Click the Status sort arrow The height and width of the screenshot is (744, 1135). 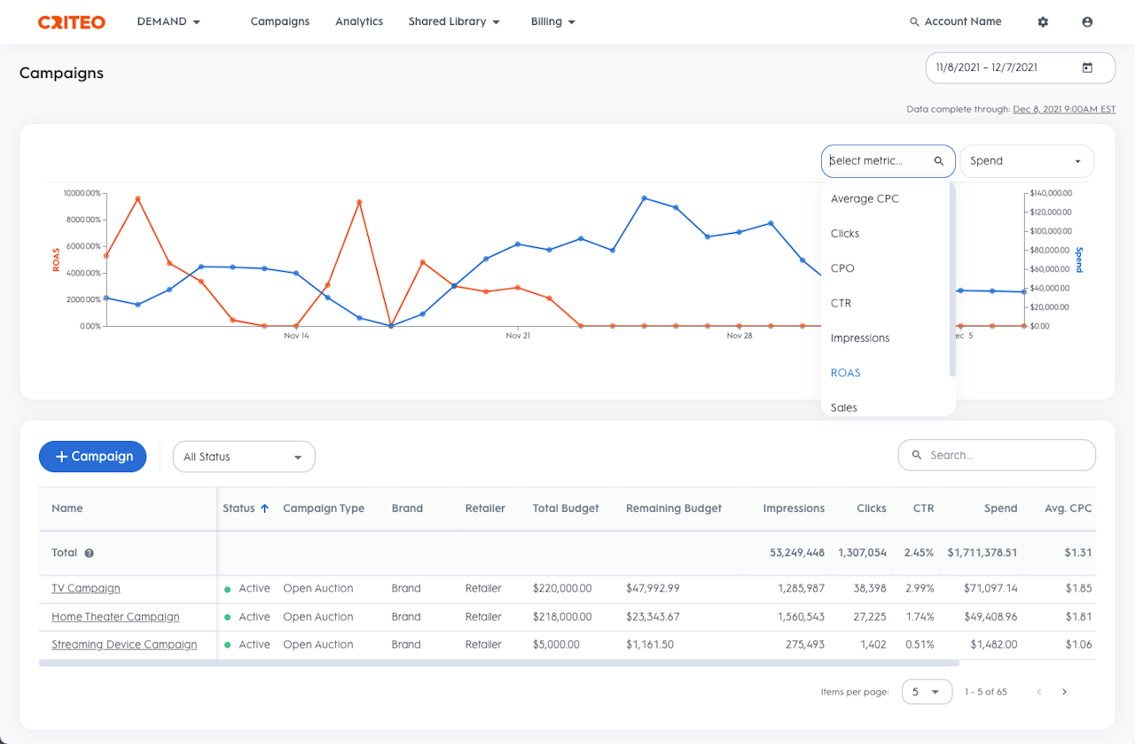point(264,508)
